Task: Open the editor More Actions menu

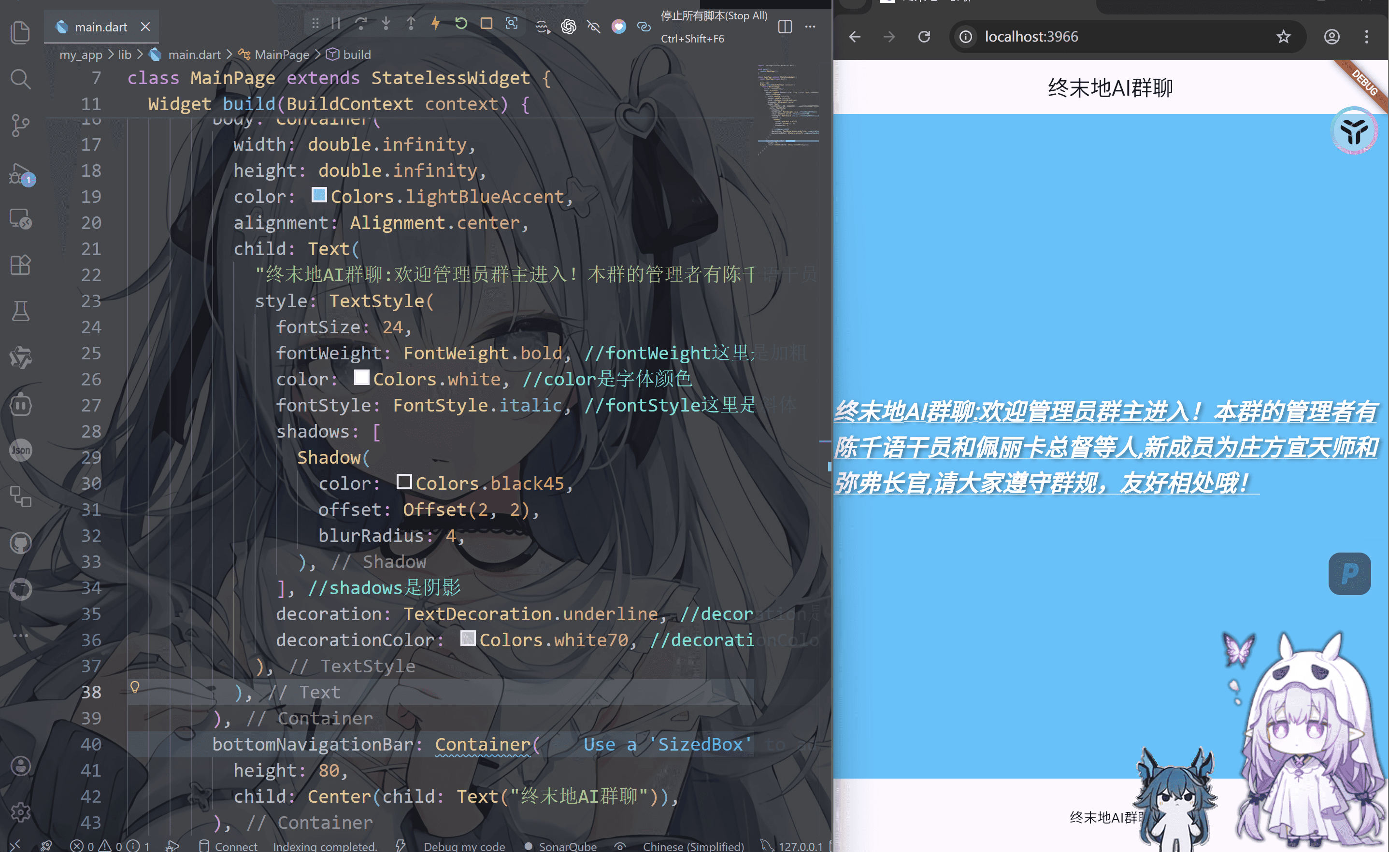Action: (810, 27)
